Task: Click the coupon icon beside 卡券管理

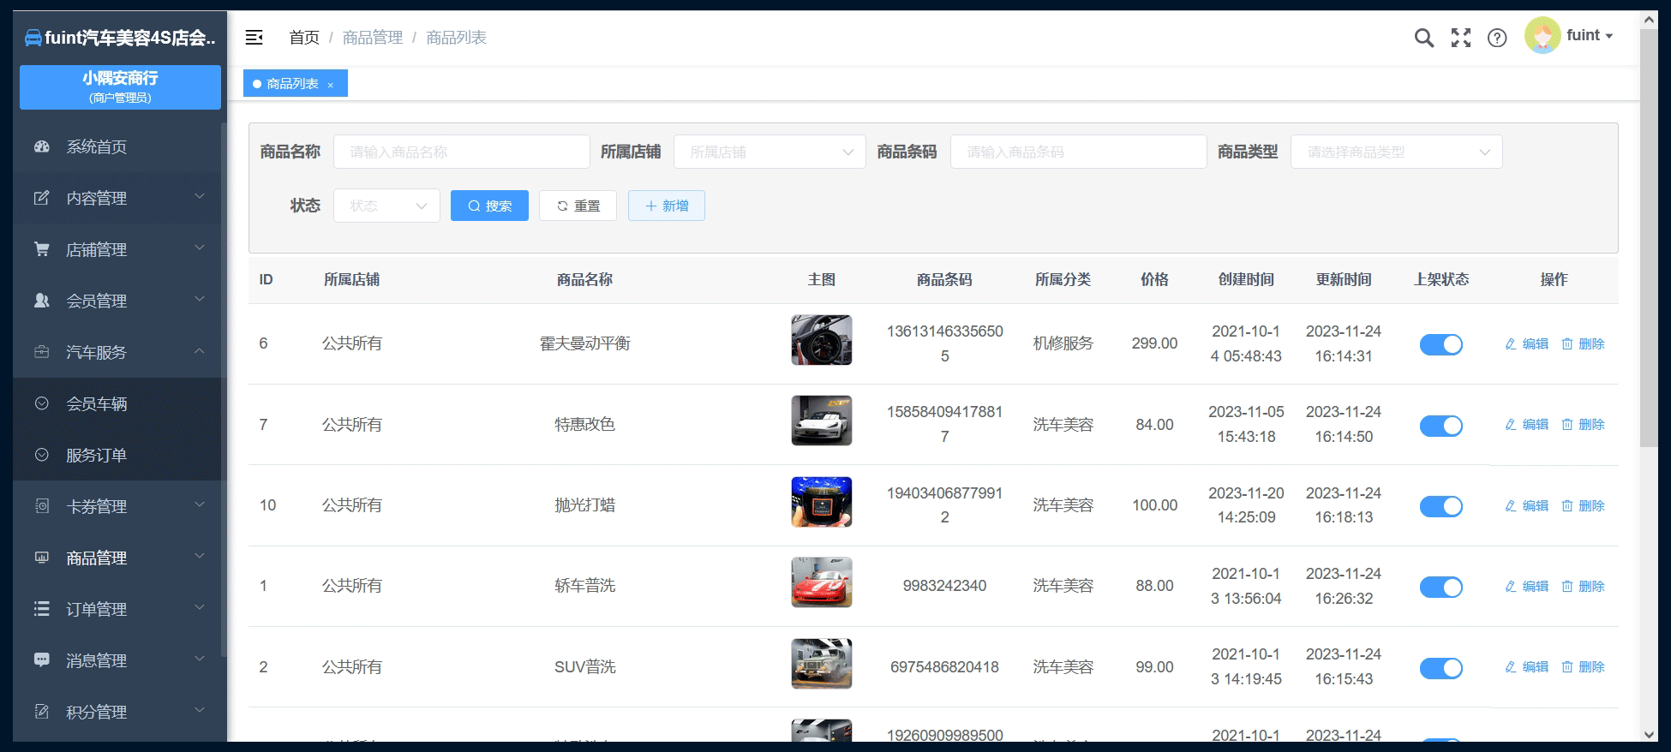Action: point(41,506)
